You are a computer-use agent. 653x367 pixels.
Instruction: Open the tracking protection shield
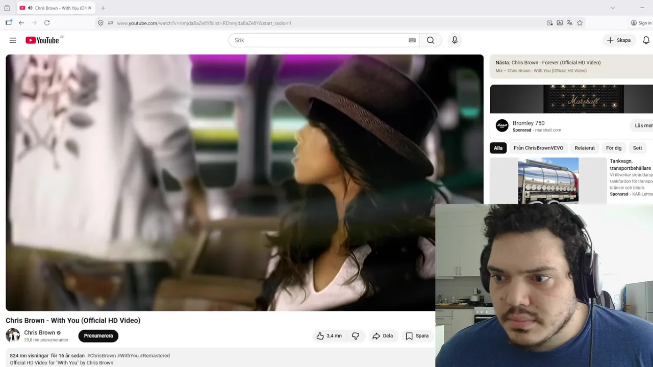101,23
